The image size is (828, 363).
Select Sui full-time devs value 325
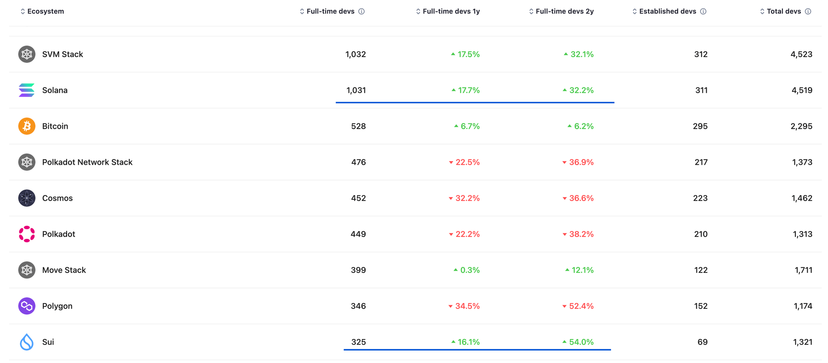pos(359,342)
